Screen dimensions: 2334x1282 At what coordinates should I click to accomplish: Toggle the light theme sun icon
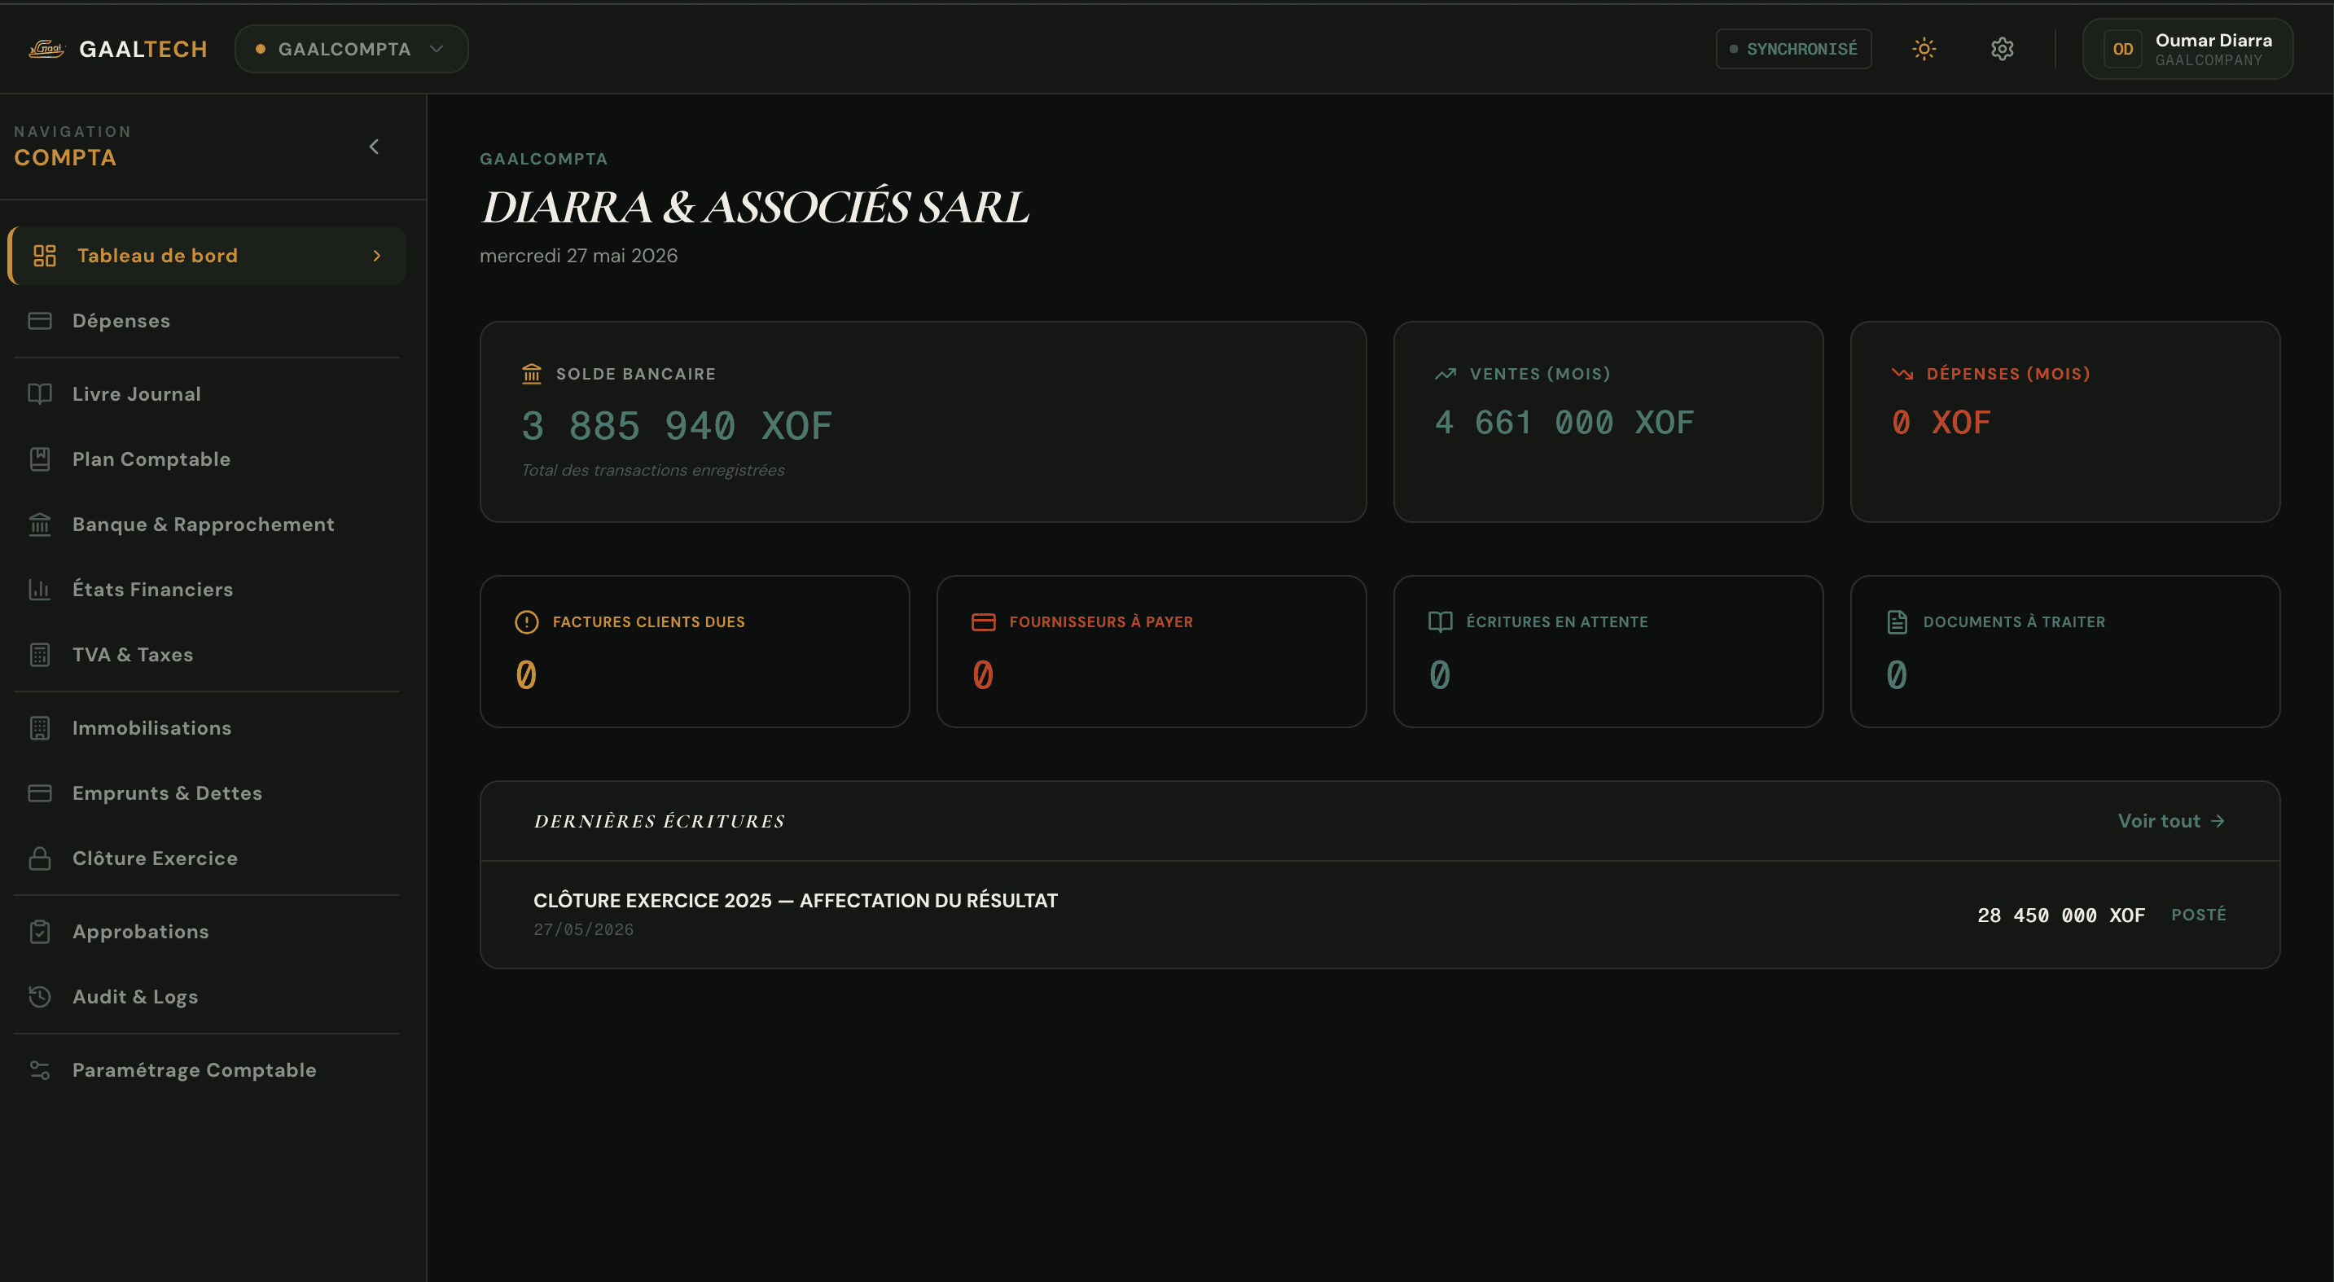coord(1924,49)
